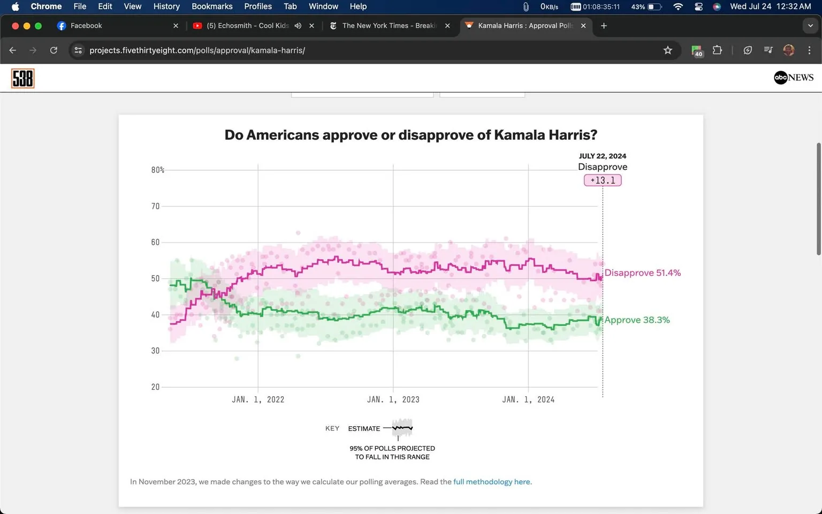The image size is (822, 514).
Task: Open Chrome's energy saver leaf icon
Action: pos(747,50)
